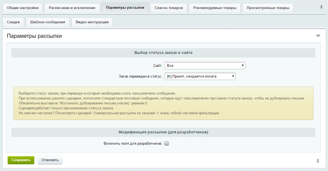Show the Просмотренные товары tab

(x=268, y=8)
